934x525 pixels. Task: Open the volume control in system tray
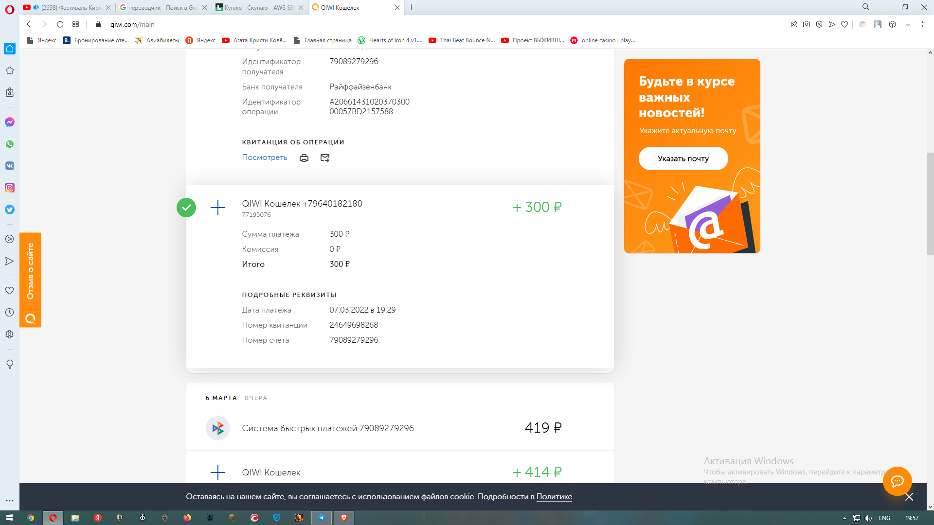pyautogui.click(x=868, y=518)
